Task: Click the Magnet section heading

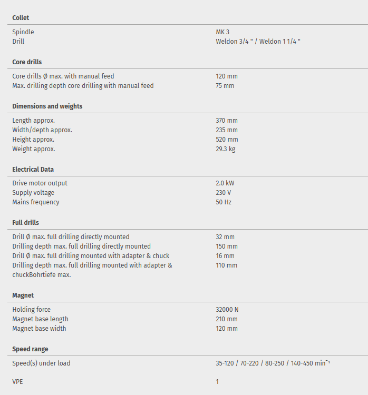Action: point(23,295)
